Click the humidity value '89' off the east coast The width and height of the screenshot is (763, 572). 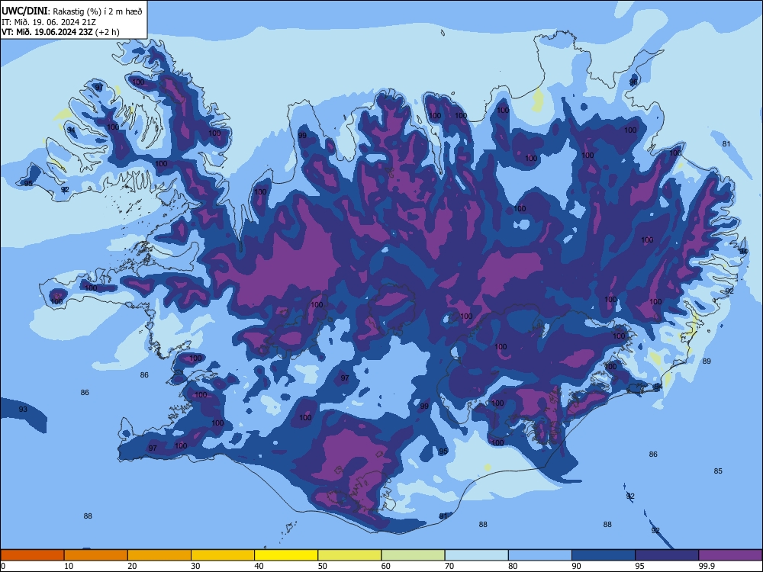pos(707,361)
